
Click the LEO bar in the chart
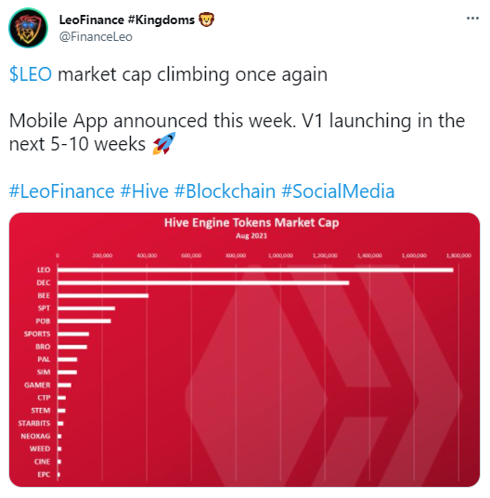[255, 270]
